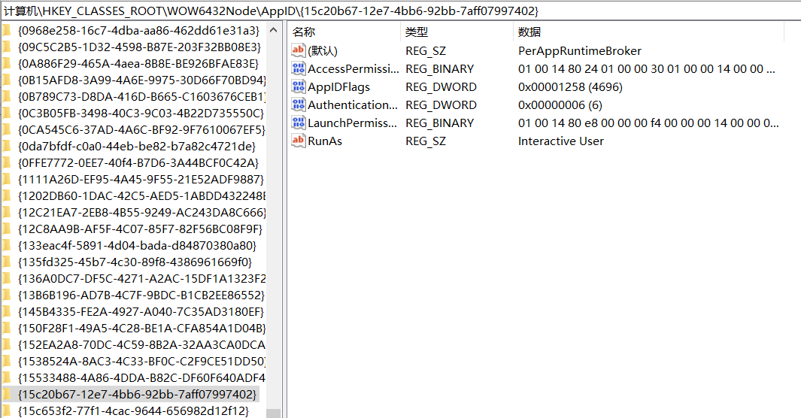
Task: Click the tree panel scroll up arrow
Action: tap(274, 29)
